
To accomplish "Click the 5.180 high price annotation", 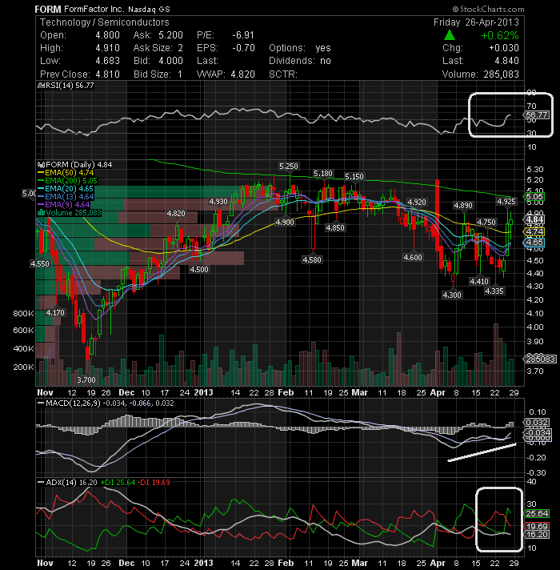I will pyautogui.click(x=323, y=174).
